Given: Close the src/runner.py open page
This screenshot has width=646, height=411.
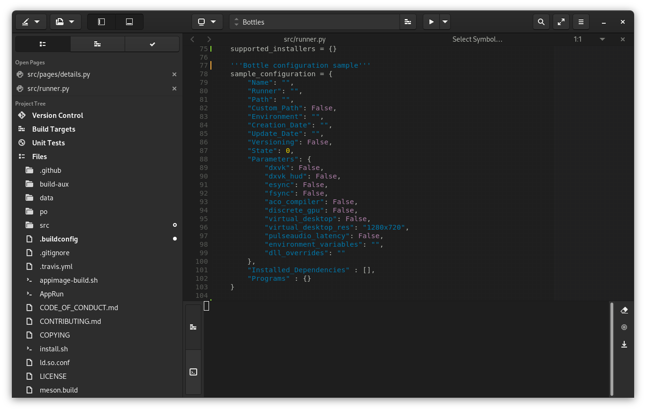Looking at the screenshot, I should pos(174,89).
